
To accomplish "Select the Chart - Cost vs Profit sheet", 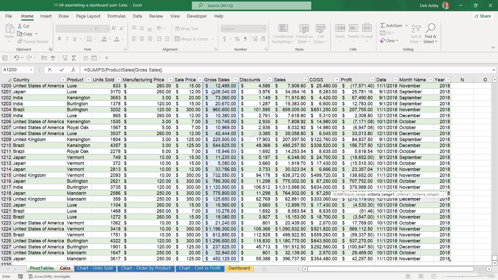I will (200, 268).
